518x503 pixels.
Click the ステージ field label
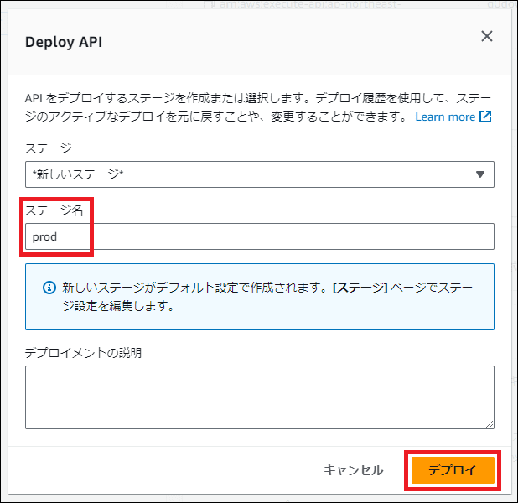point(49,148)
